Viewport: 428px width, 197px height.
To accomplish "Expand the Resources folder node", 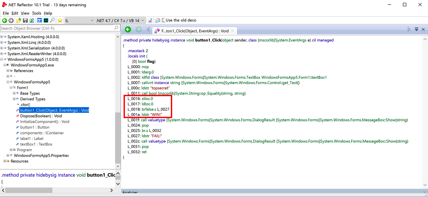I will pos(5,161).
